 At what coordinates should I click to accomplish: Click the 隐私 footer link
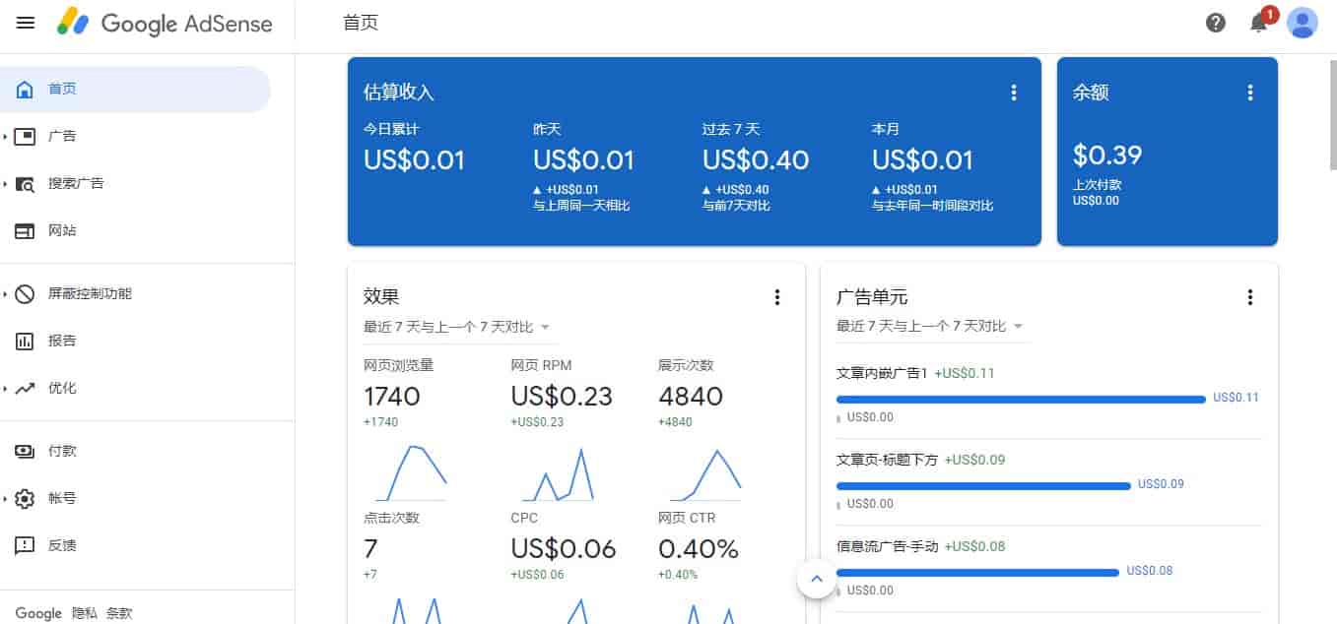click(85, 613)
